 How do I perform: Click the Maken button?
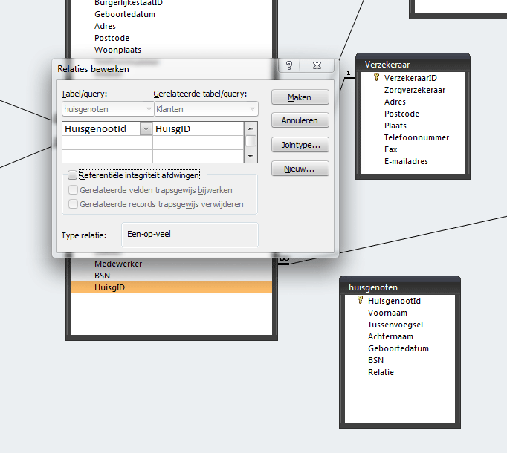(x=300, y=97)
